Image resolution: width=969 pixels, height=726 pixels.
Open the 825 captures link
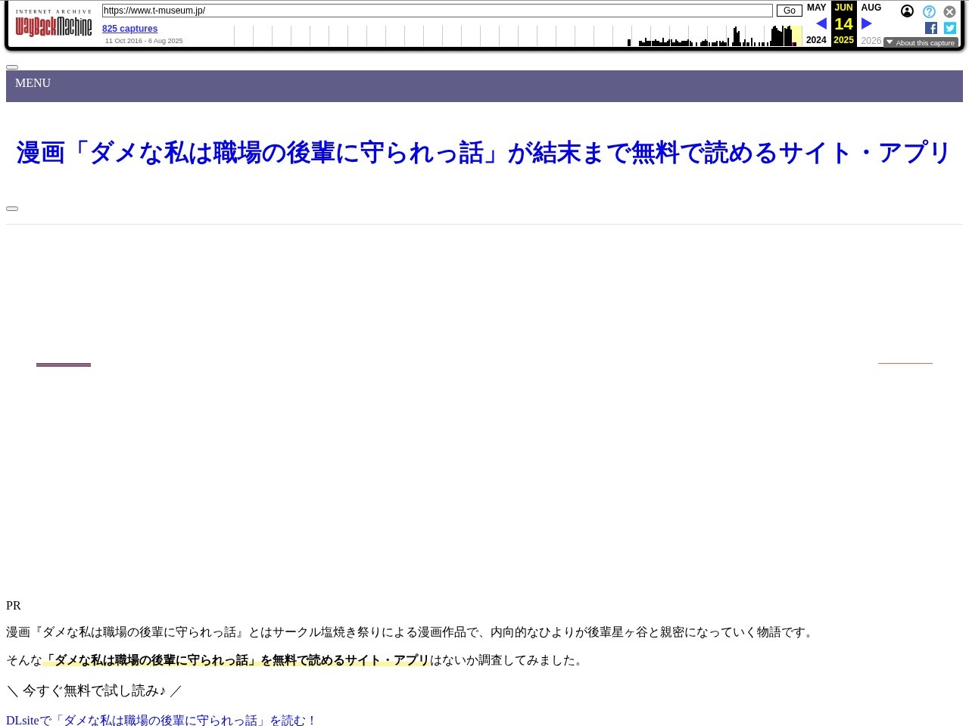pyautogui.click(x=129, y=29)
